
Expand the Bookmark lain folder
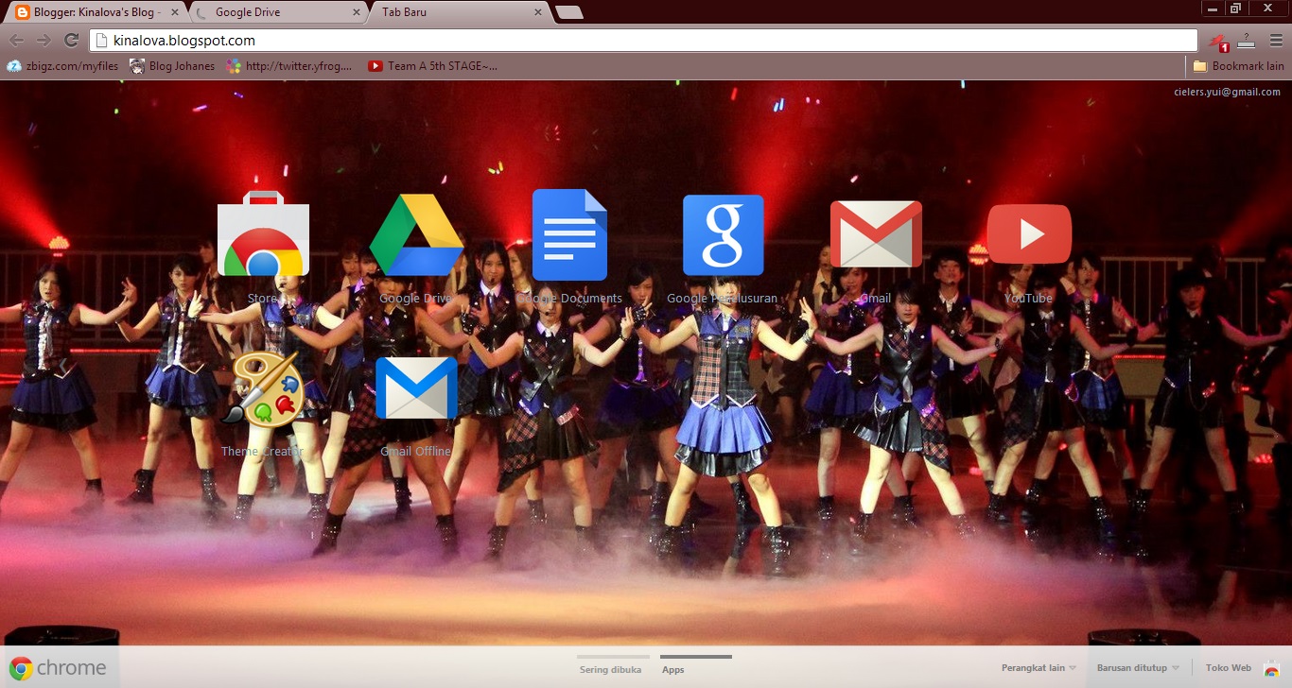point(1238,66)
